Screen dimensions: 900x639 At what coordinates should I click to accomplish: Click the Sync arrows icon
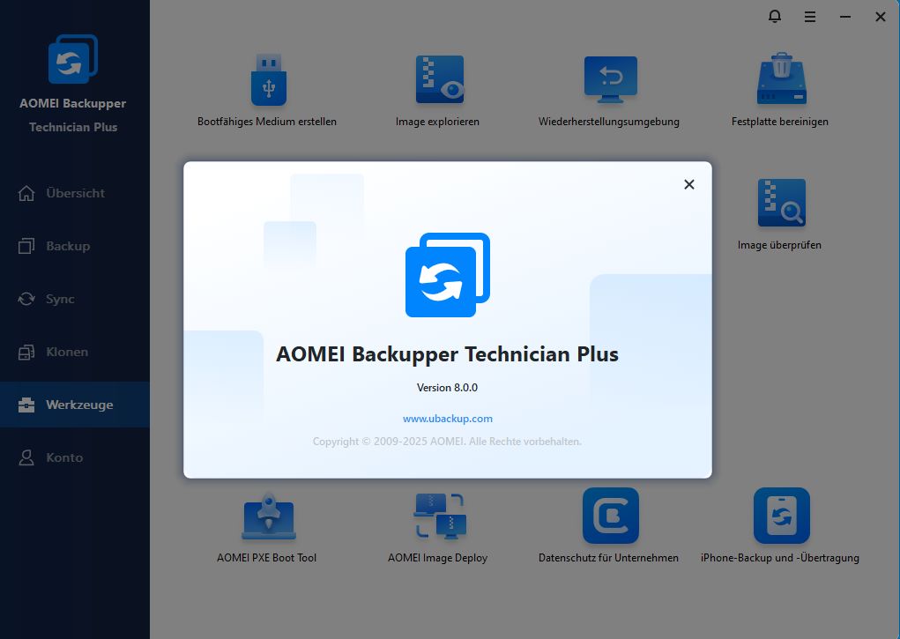click(x=26, y=299)
